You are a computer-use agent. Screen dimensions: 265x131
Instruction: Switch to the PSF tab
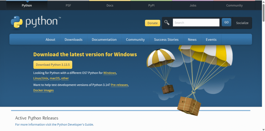pyautogui.click(x=68, y=5)
